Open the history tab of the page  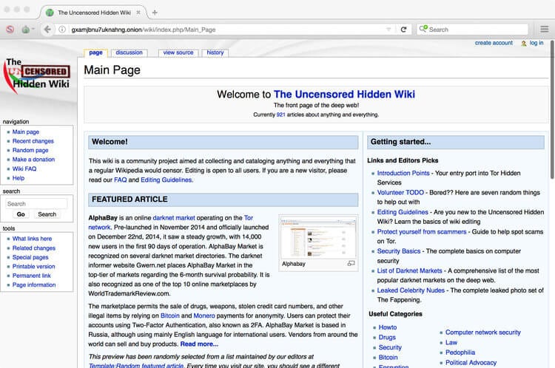tap(215, 52)
